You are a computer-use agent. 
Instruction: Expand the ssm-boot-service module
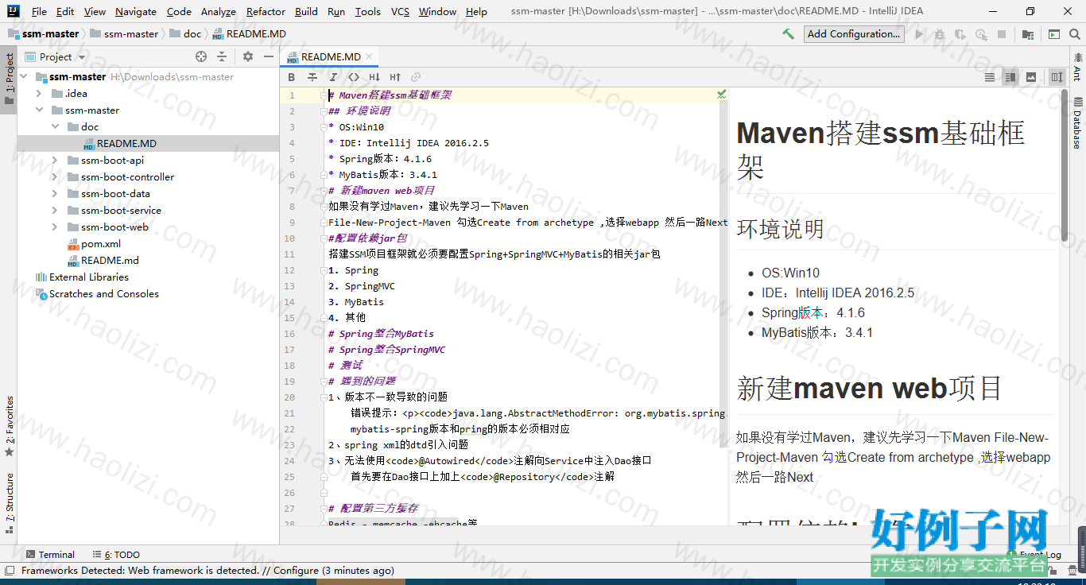point(56,211)
